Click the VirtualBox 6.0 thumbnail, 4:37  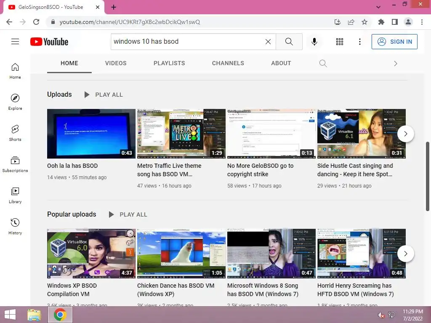pyautogui.click(x=91, y=254)
